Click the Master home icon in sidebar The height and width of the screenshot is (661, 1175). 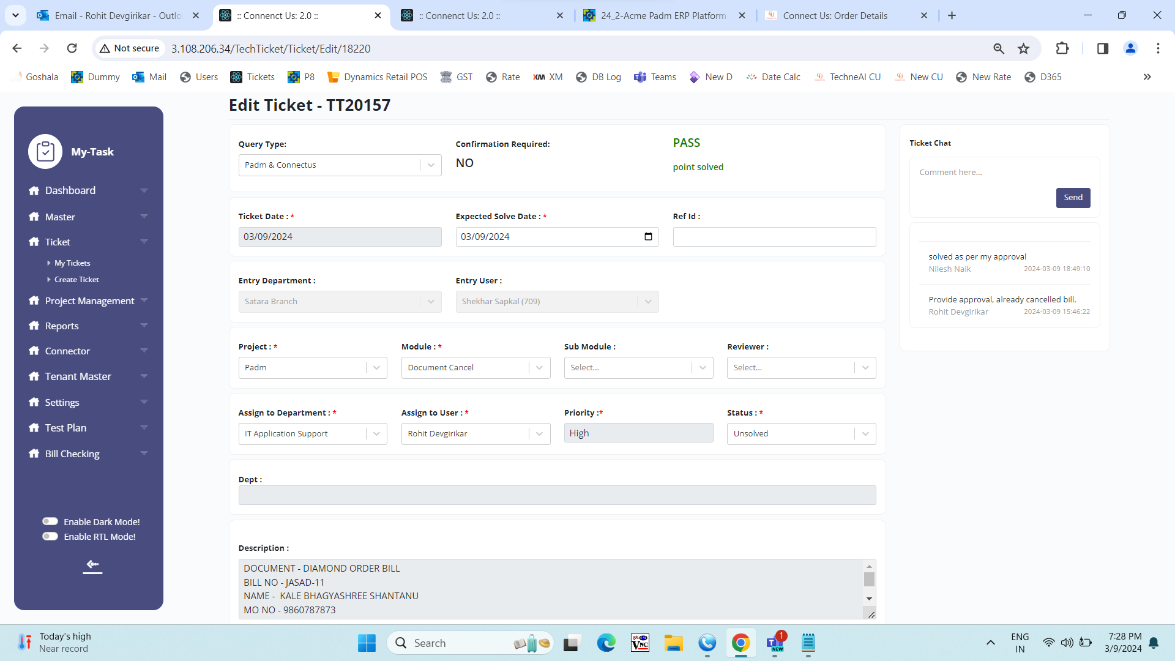coord(34,217)
